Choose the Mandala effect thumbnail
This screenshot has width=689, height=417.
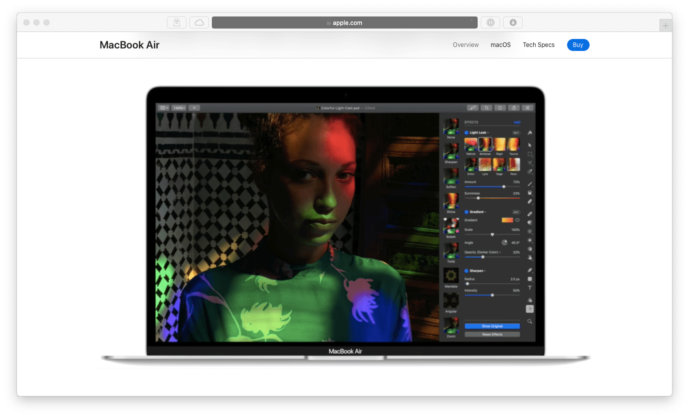(451, 275)
